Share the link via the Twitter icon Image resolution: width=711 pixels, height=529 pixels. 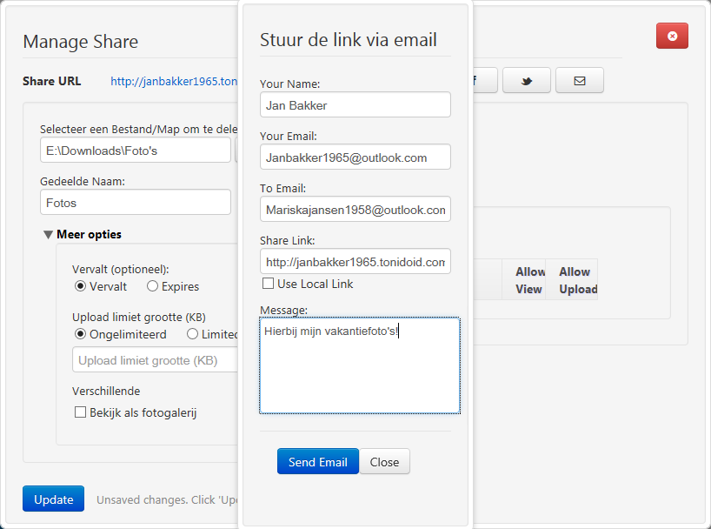[526, 81]
